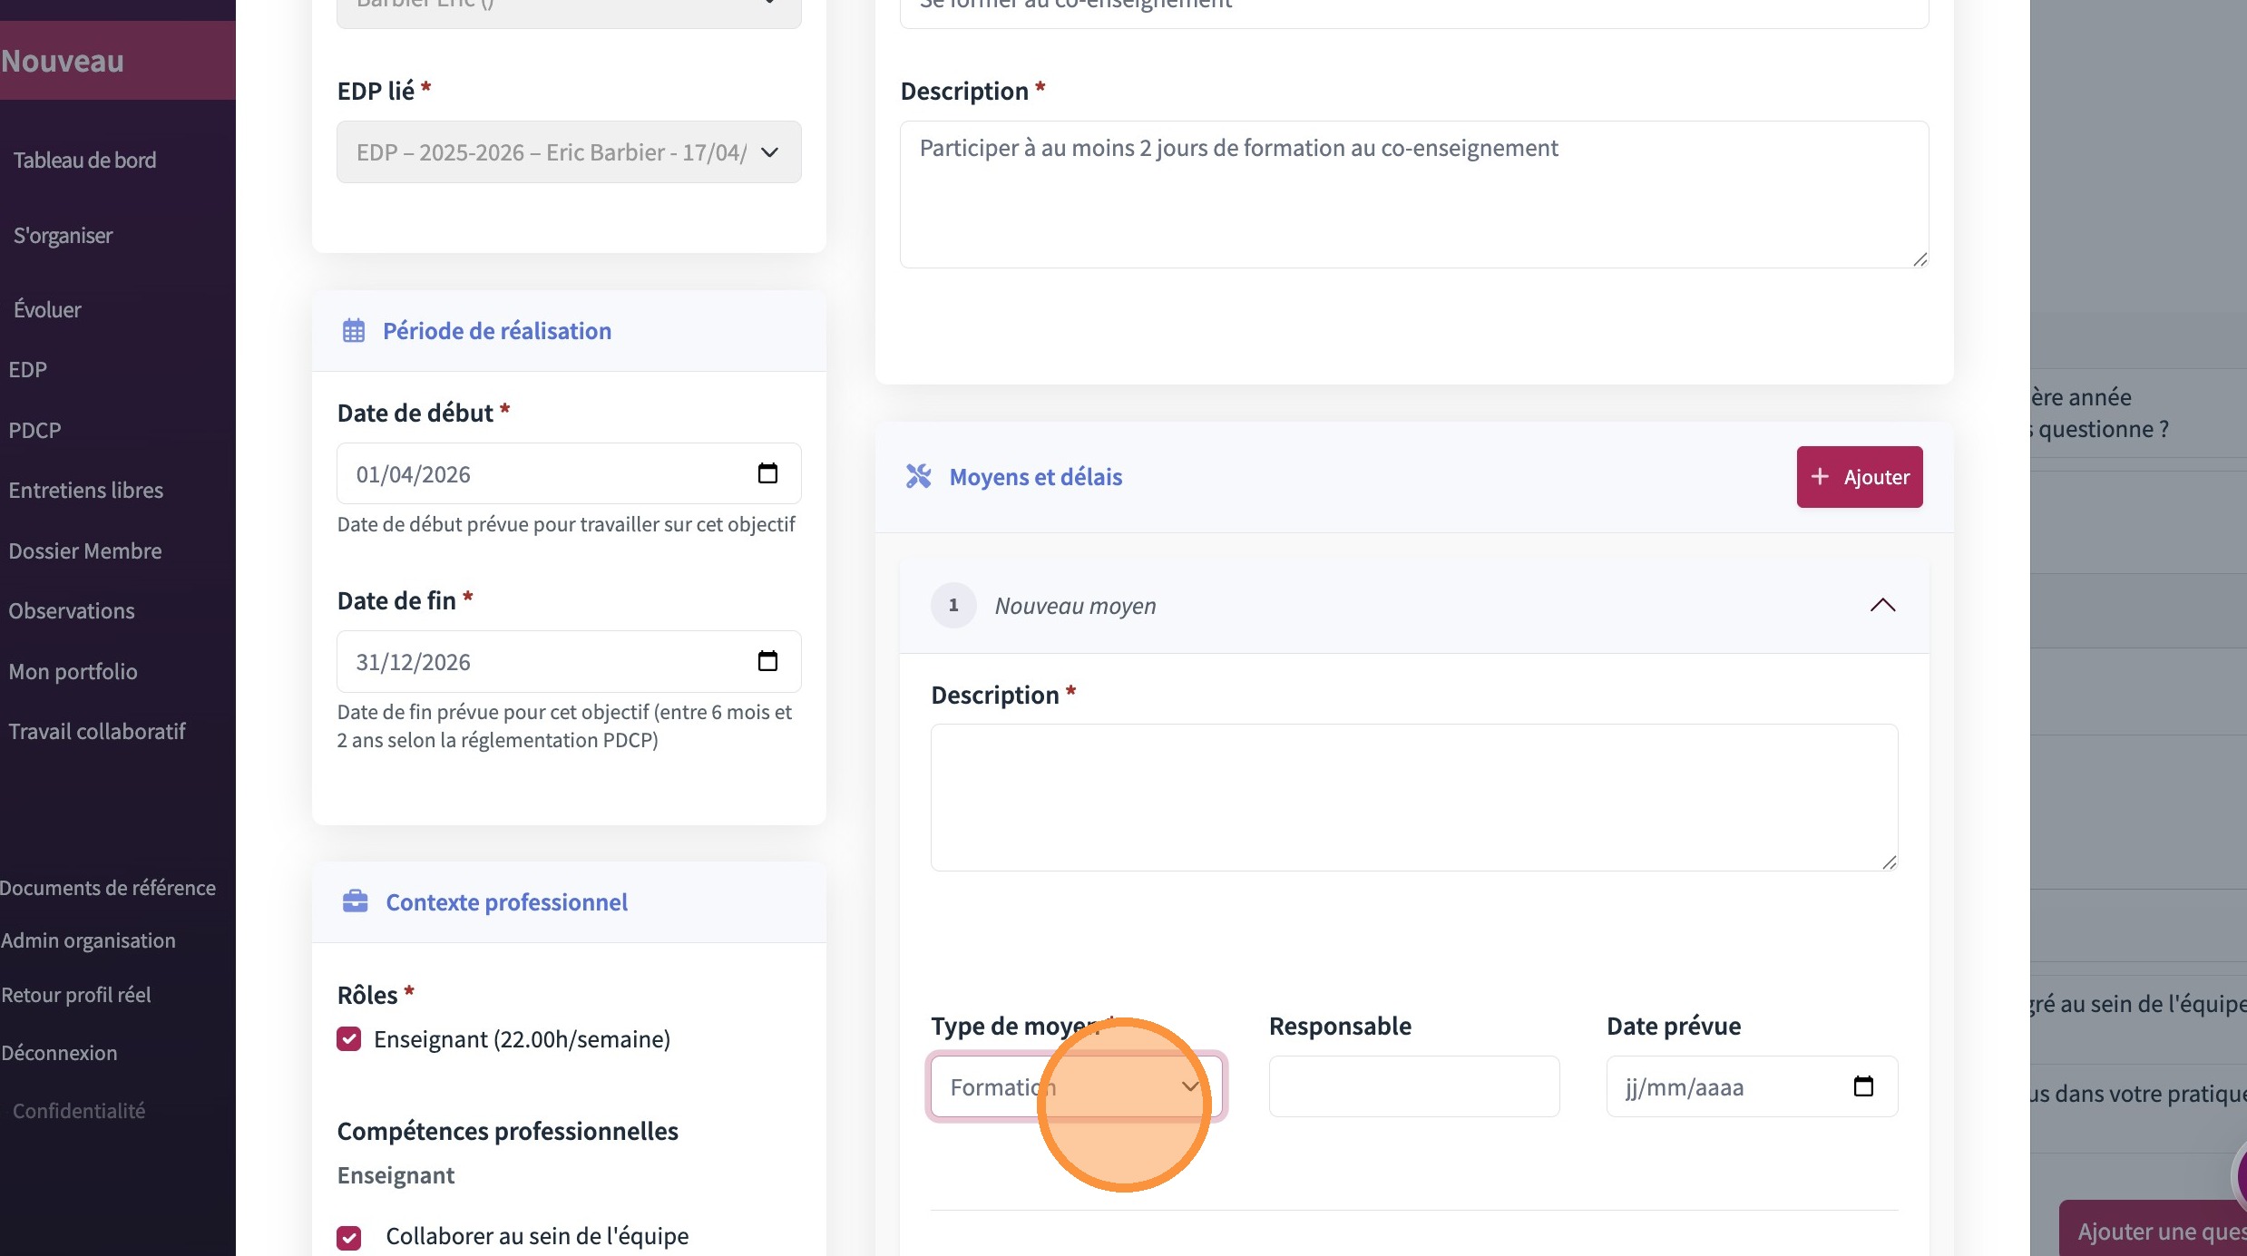
Task: Uncheck the Enseignant (22.00h/semaine) role checkbox
Action: [x=349, y=1039]
